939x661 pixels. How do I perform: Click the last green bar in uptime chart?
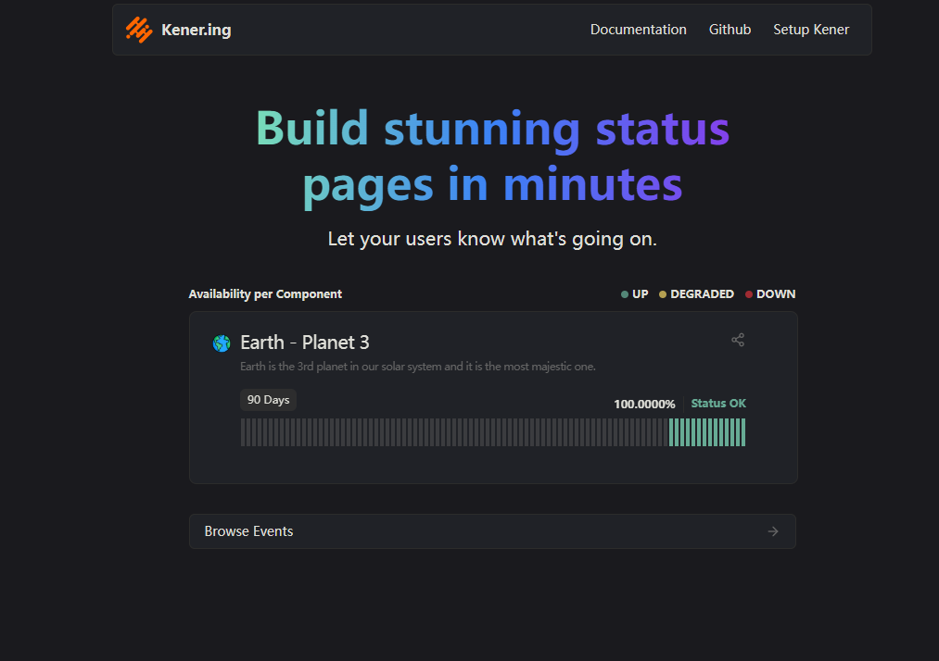(743, 432)
